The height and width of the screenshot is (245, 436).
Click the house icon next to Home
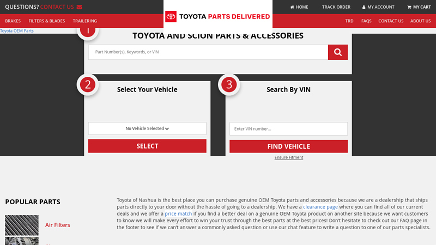coord(292,7)
